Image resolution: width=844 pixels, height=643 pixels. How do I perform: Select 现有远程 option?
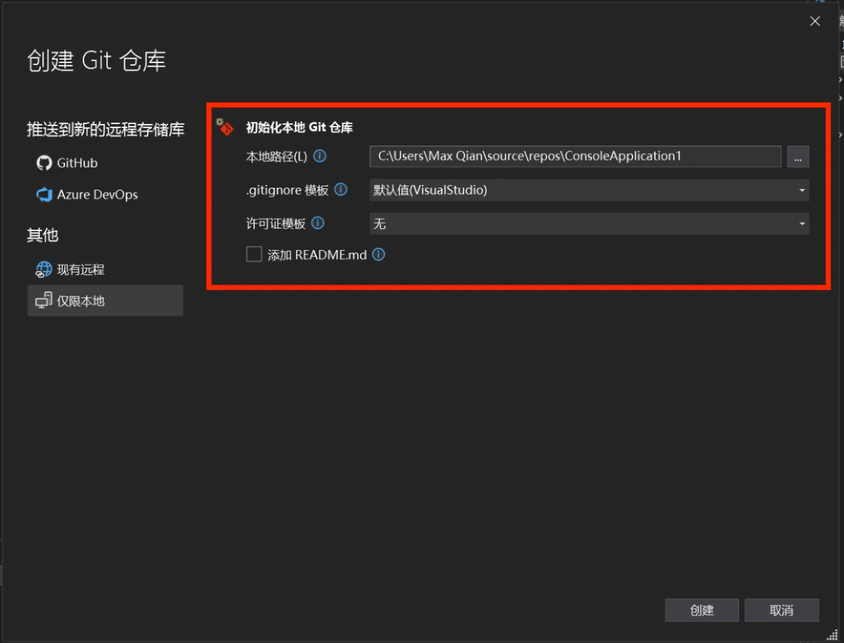click(80, 270)
